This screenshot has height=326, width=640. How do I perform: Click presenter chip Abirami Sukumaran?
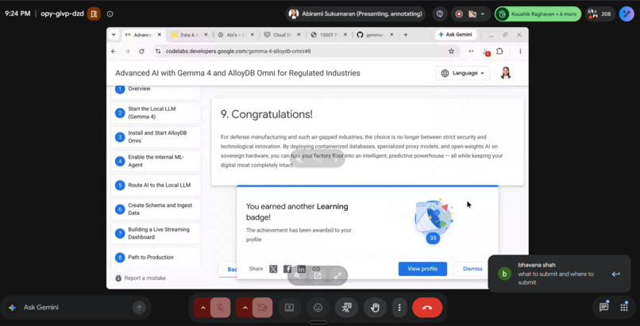[x=355, y=13]
